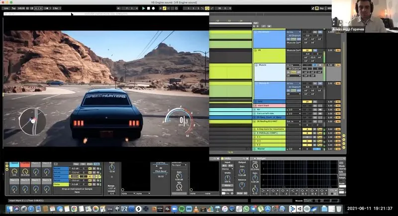This screenshot has height=216, width=398.
Task: Click the Link button in transport
Action: [6, 8]
